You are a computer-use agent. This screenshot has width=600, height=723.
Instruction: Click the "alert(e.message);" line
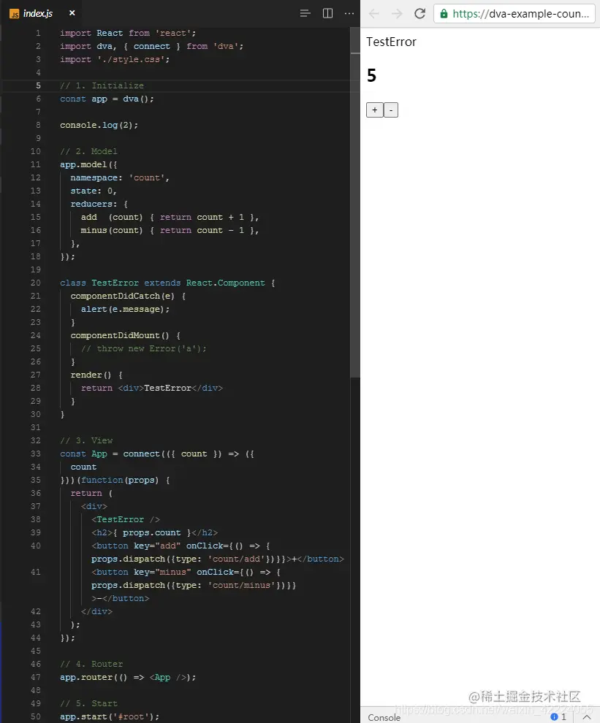click(x=125, y=309)
